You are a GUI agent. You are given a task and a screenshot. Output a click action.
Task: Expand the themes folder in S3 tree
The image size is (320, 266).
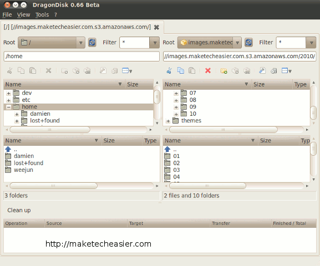pyautogui.click(x=168, y=121)
